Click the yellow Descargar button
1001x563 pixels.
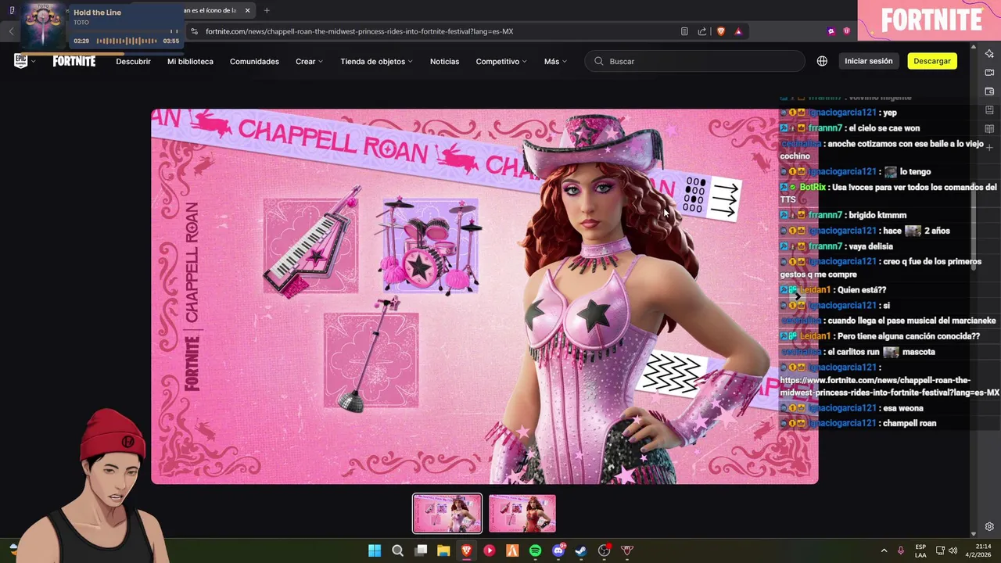point(932,61)
